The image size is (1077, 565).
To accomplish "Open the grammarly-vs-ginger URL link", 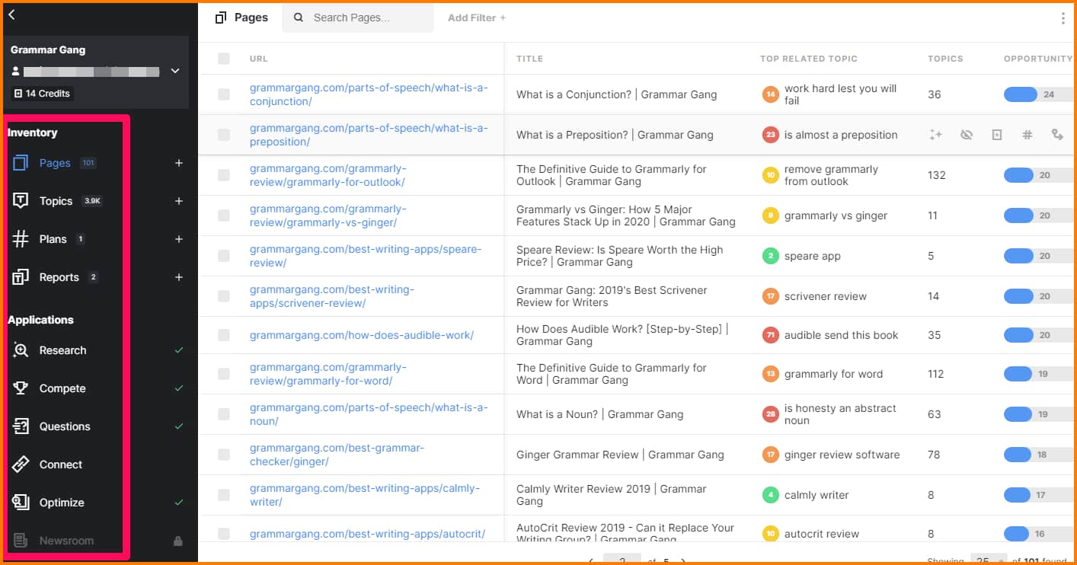I will click(328, 215).
